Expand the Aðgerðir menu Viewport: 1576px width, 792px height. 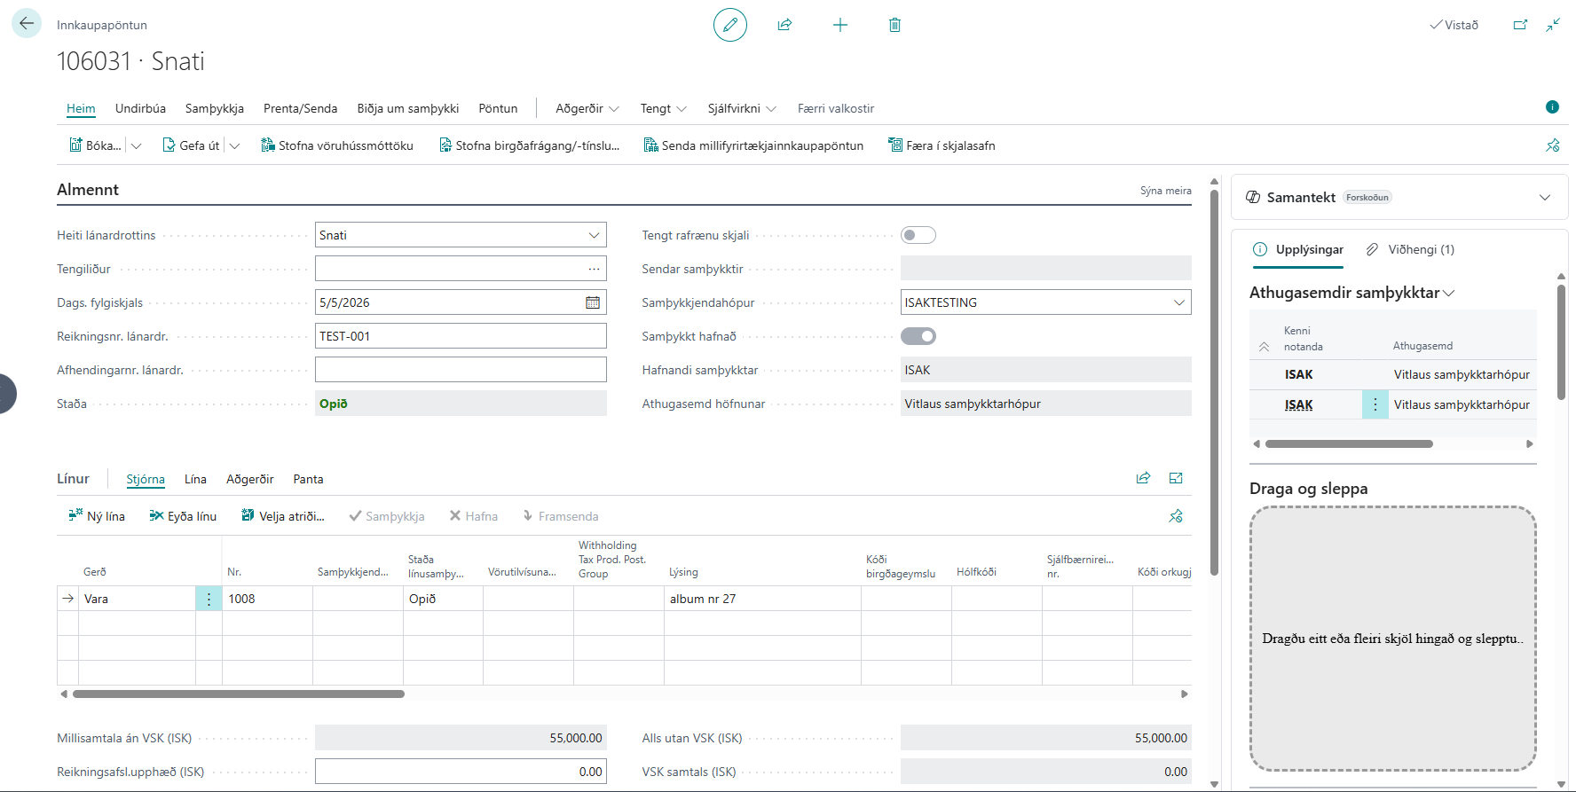coord(587,108)
